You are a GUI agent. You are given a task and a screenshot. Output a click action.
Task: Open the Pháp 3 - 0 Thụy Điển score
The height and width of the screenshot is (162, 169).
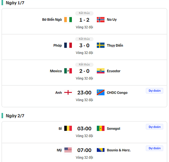coord(84,45)
